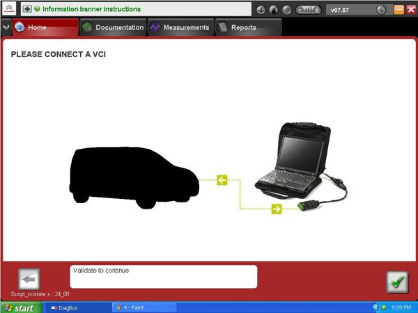Image resolution: width=418 pixels, height=313 pixels.
Task: Click the green information status icon
Action: 38,9
